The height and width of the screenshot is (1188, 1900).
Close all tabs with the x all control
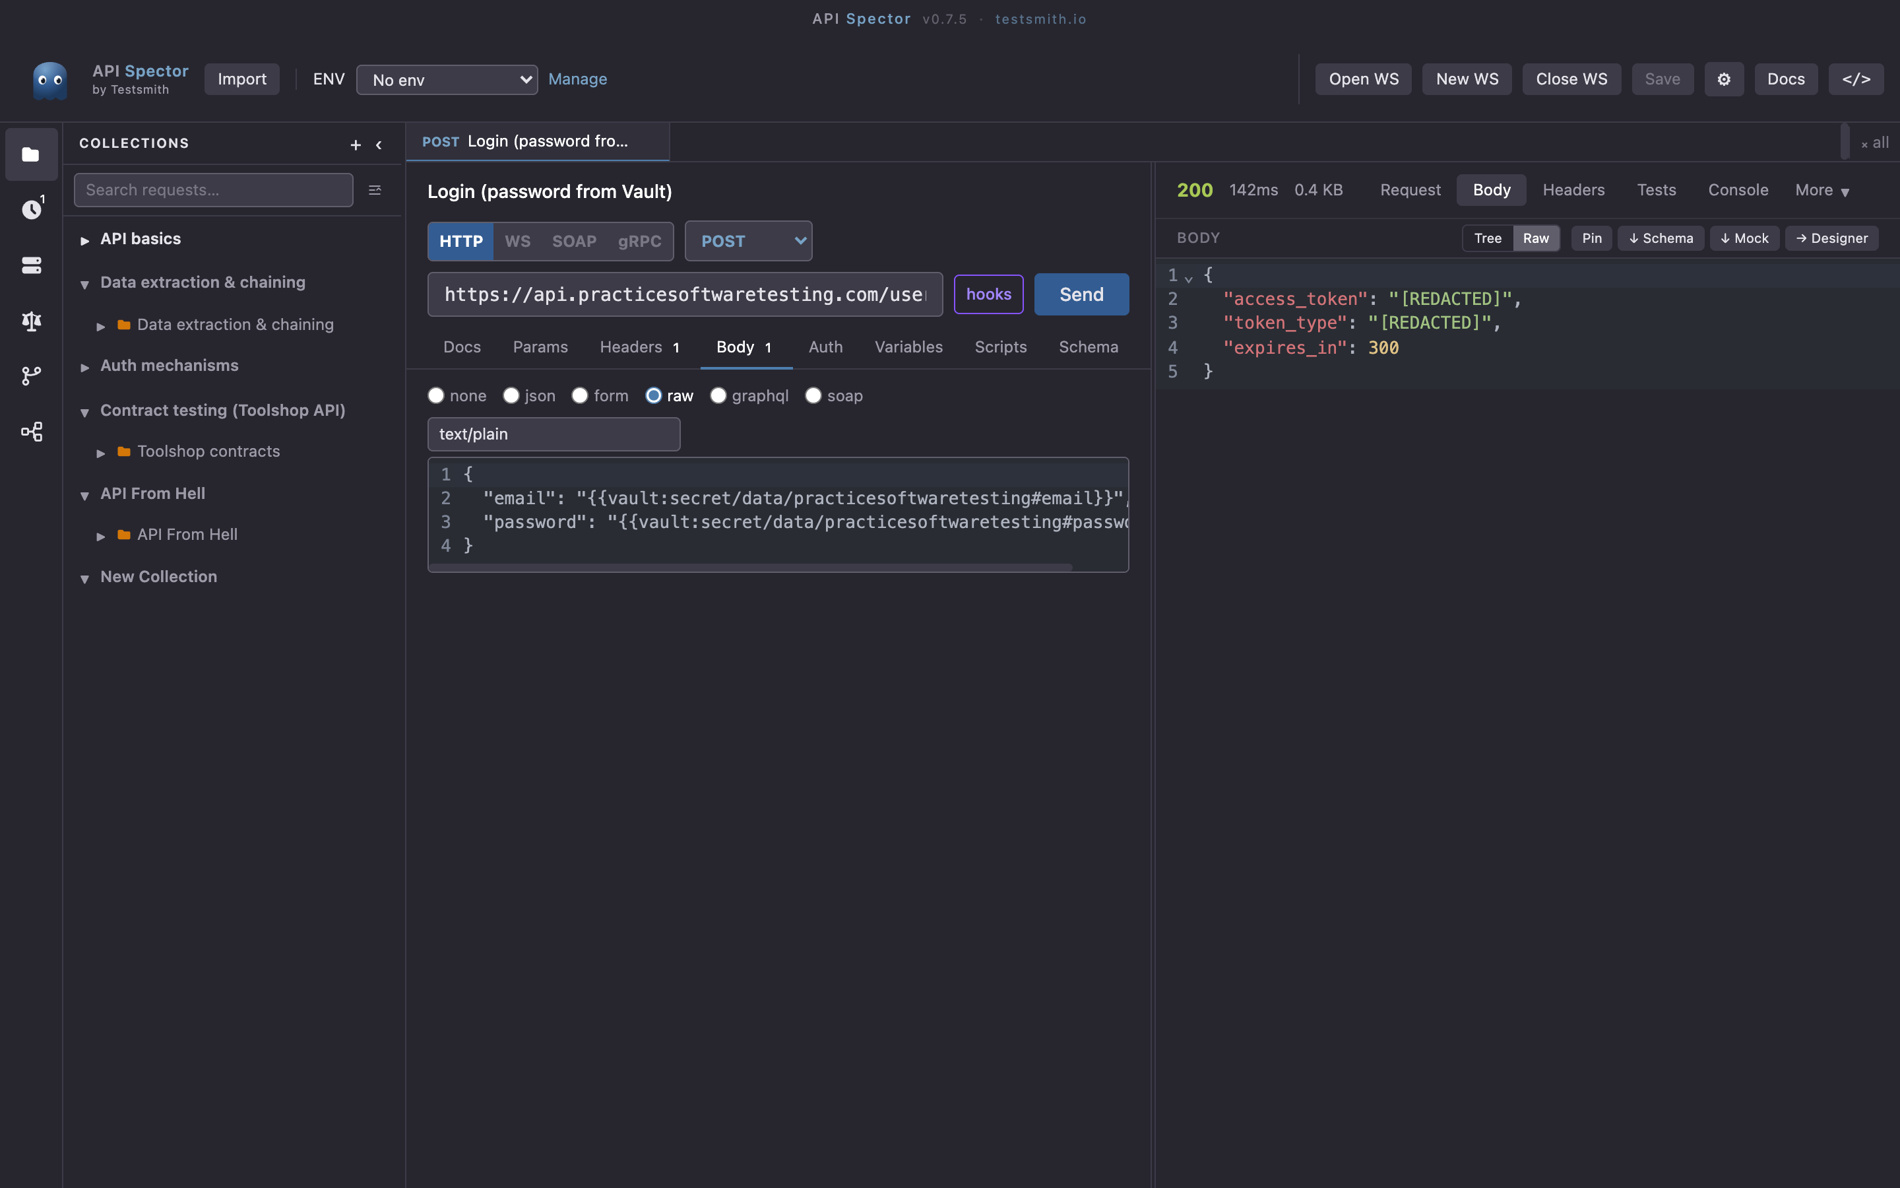(x=1875, y=143)
